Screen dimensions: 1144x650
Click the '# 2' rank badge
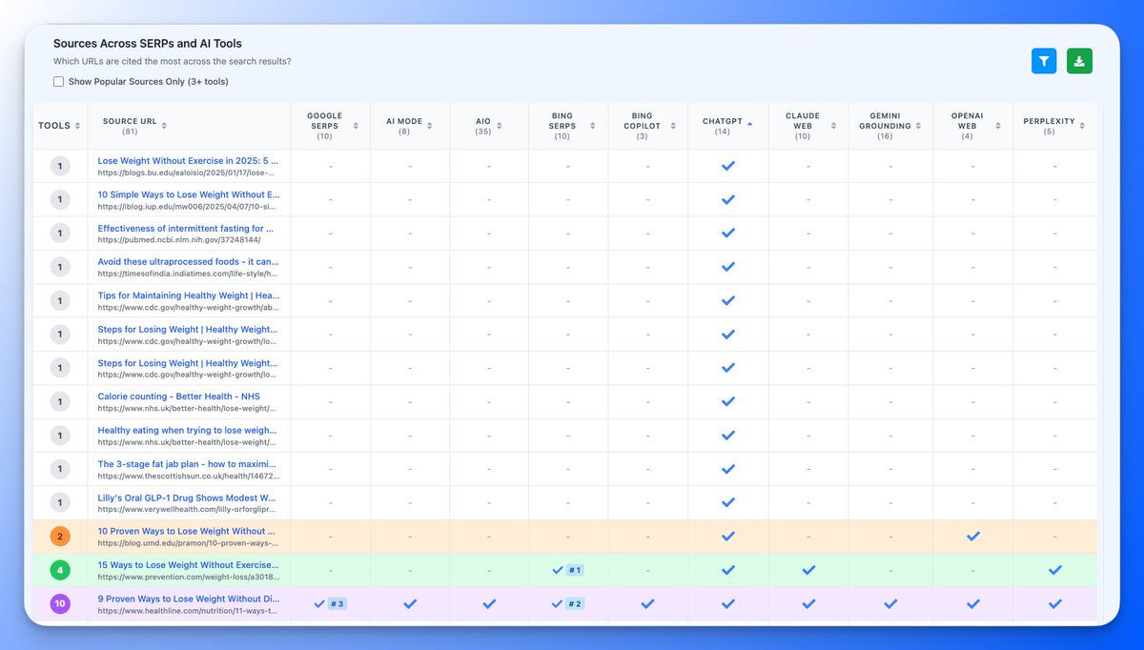(x=575, y=603)
